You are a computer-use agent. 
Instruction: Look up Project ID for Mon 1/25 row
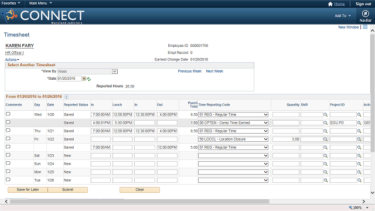tap(359, 172)
